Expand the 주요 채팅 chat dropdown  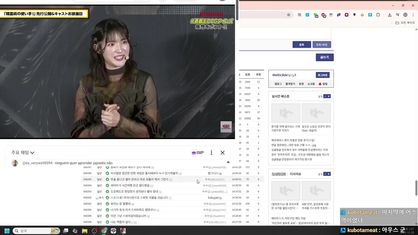23,153
